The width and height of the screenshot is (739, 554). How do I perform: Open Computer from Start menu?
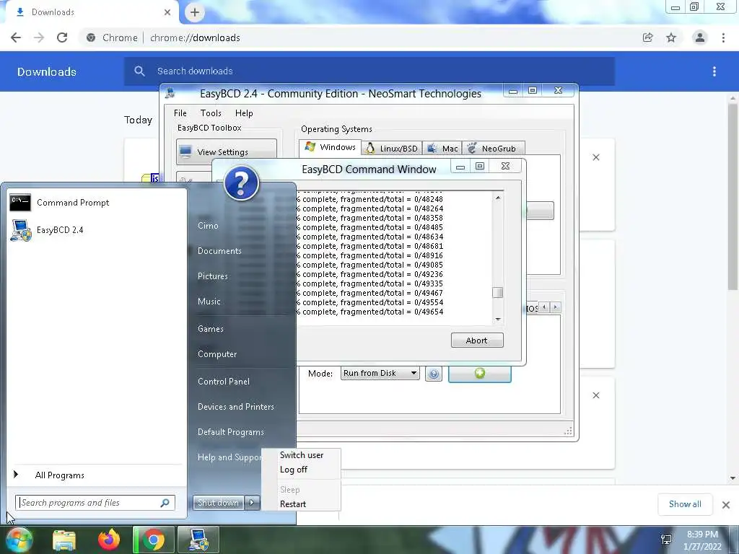point(217,354)
